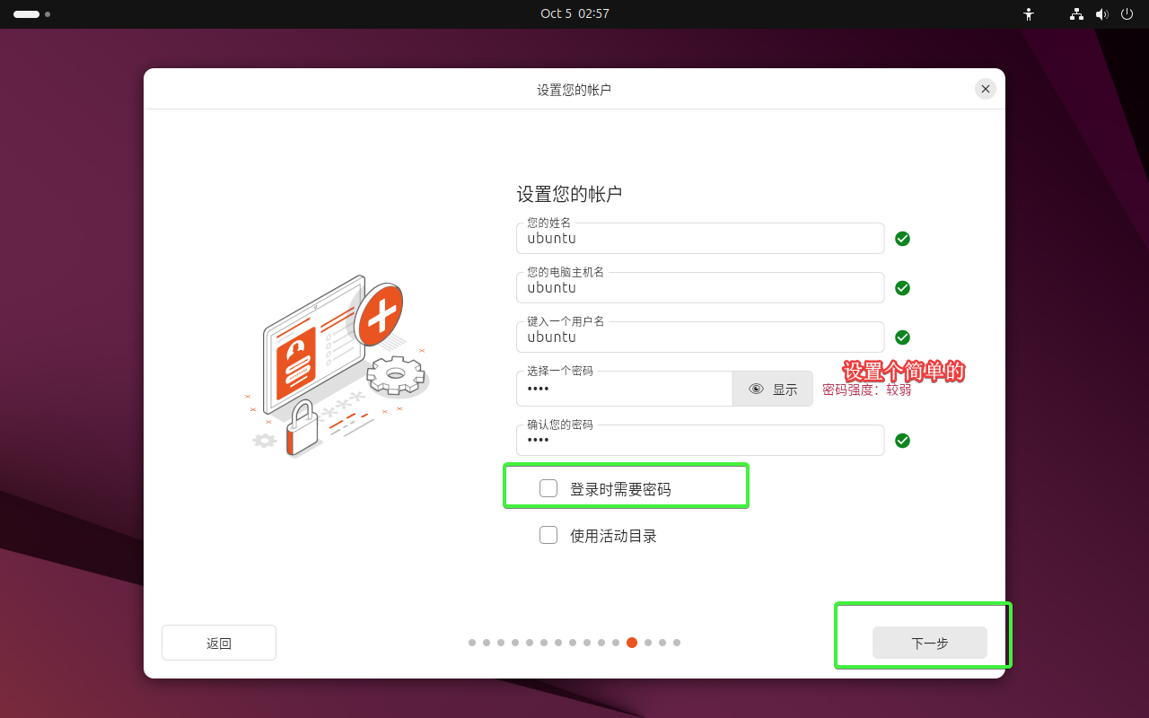Screen dimensions: 1149x718
Task: Click the 设置您的帐户 window title text
Action: click(574, 90)
